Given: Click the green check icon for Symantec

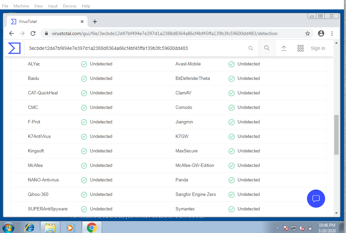Looking at the screenshot, I should (232, 209).
